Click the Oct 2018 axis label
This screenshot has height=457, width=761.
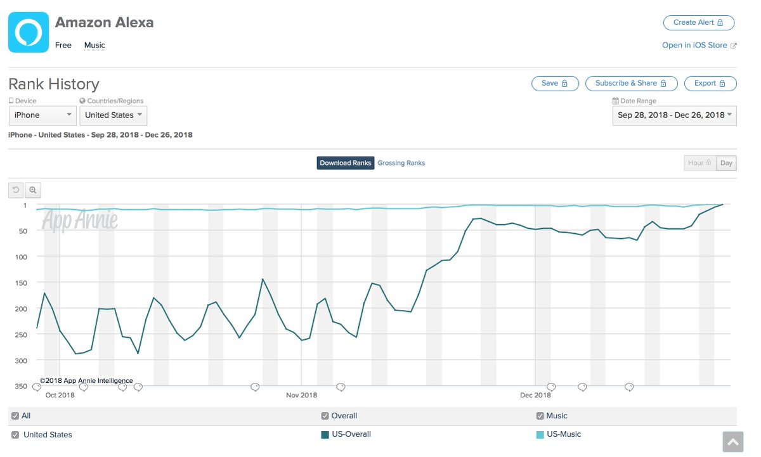point(60,396)
